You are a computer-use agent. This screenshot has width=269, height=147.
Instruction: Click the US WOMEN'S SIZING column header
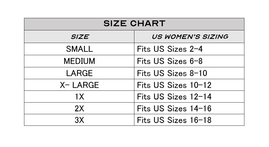pos(190,37)
